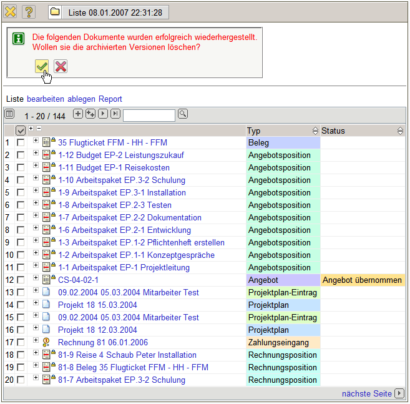Go to next page via play arrow icon
The height and width of the screenshot is (404, 410).
(103, 114)
